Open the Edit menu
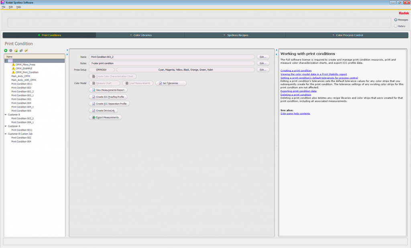 coord(11,7)
